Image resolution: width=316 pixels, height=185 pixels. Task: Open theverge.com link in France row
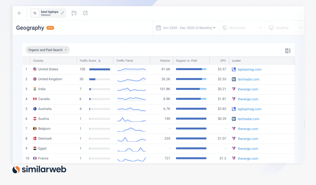tap(248, 158)
